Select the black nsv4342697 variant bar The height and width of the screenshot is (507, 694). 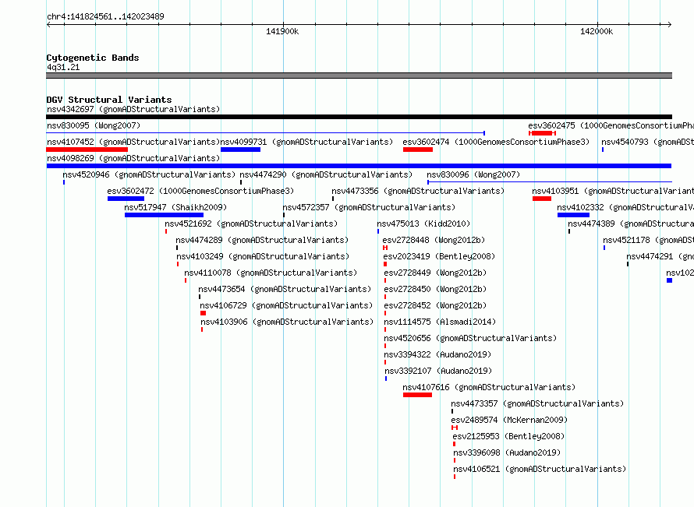(359, 117)
